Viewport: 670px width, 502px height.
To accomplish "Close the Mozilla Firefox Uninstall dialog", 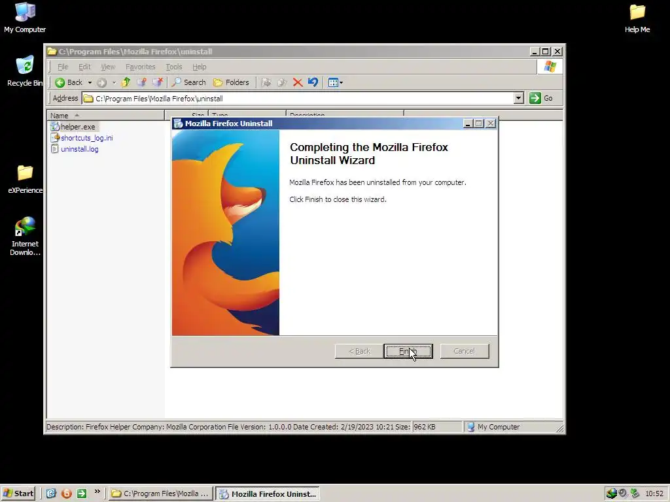I will click(x=491, y=124).
